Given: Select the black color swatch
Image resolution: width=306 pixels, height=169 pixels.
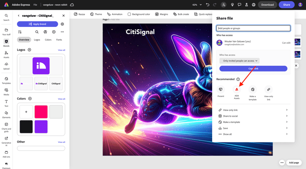Looking at the screenshot, I should 26,127.
